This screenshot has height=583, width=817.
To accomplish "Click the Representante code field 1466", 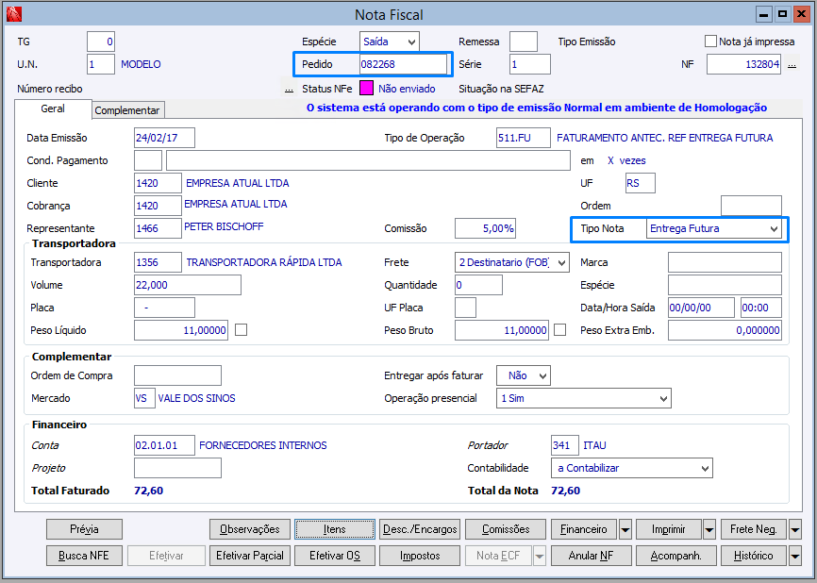I will (158, 228).
